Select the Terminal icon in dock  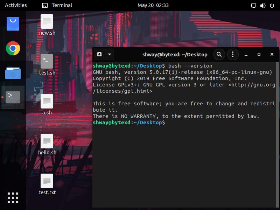coord(13,97)
